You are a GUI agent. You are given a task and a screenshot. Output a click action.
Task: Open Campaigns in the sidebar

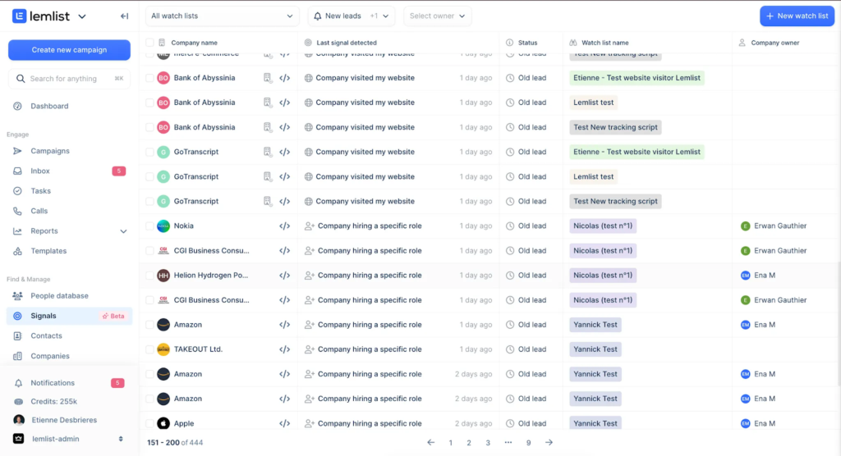pos(49,151)
